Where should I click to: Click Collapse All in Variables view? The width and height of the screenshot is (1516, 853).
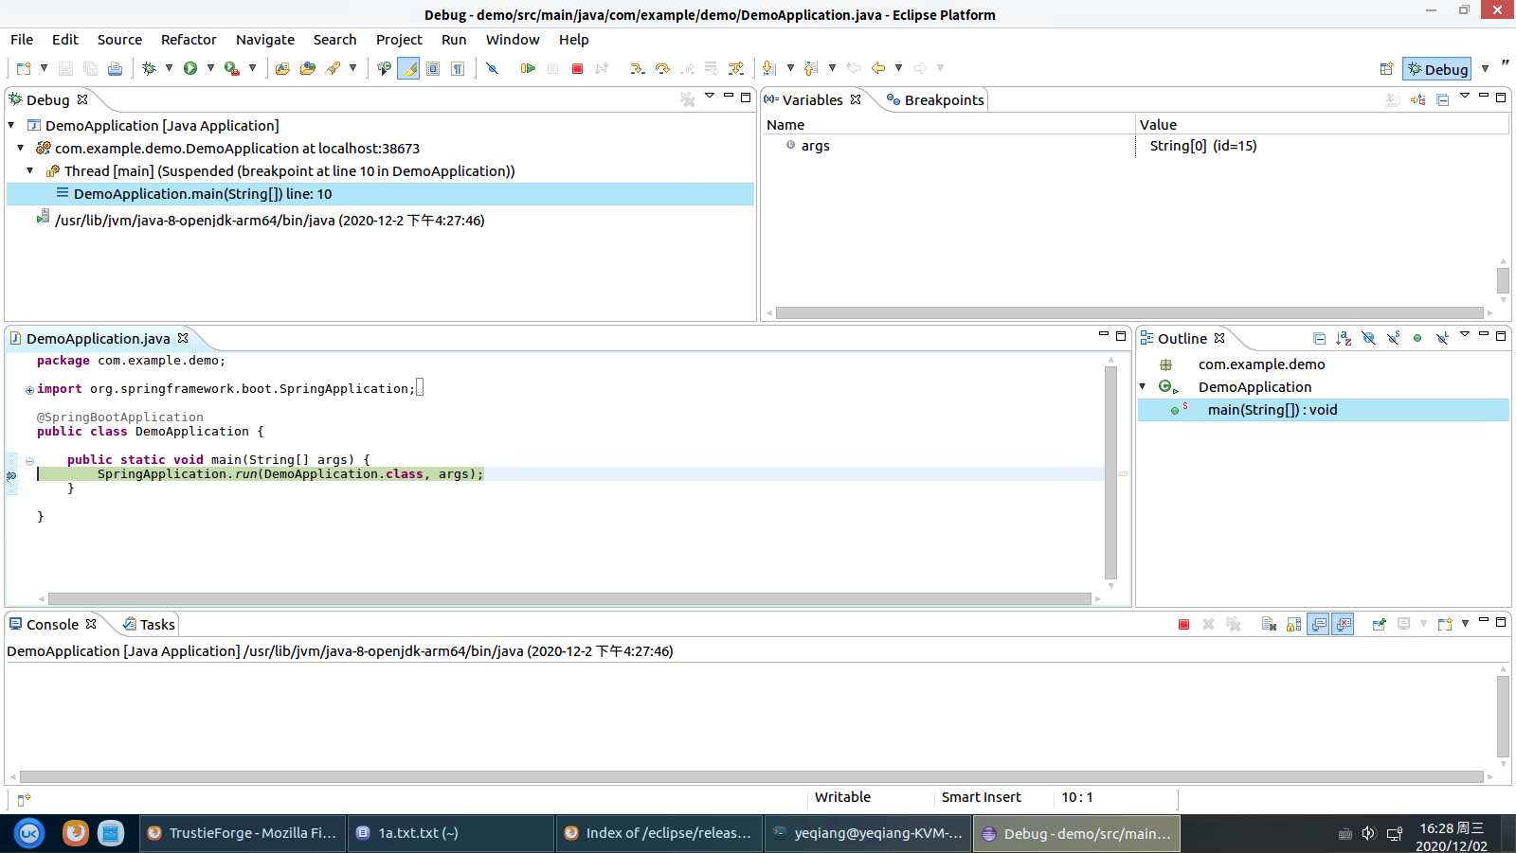click(x=1442, y=99)
